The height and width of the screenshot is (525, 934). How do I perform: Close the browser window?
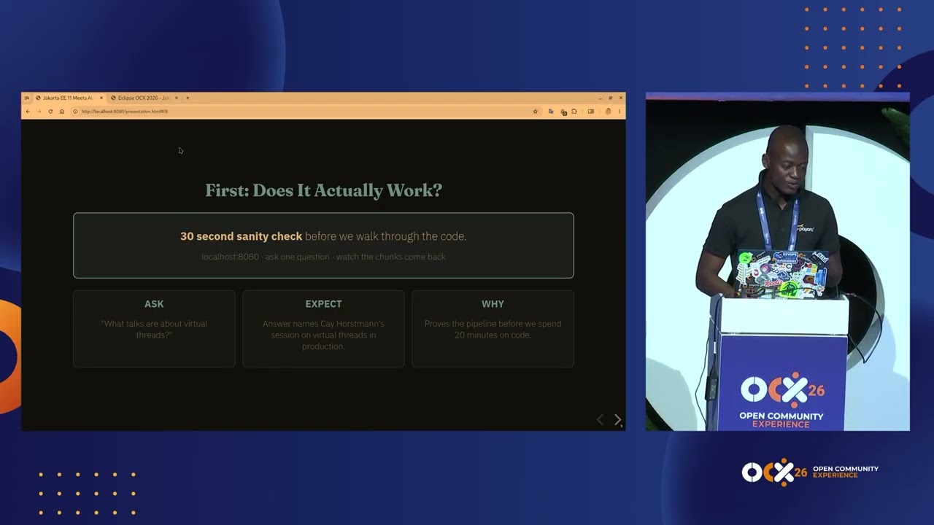tap(621, 98)
